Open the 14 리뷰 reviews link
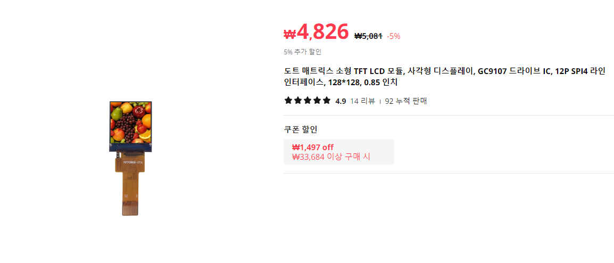 click(363, 101)
